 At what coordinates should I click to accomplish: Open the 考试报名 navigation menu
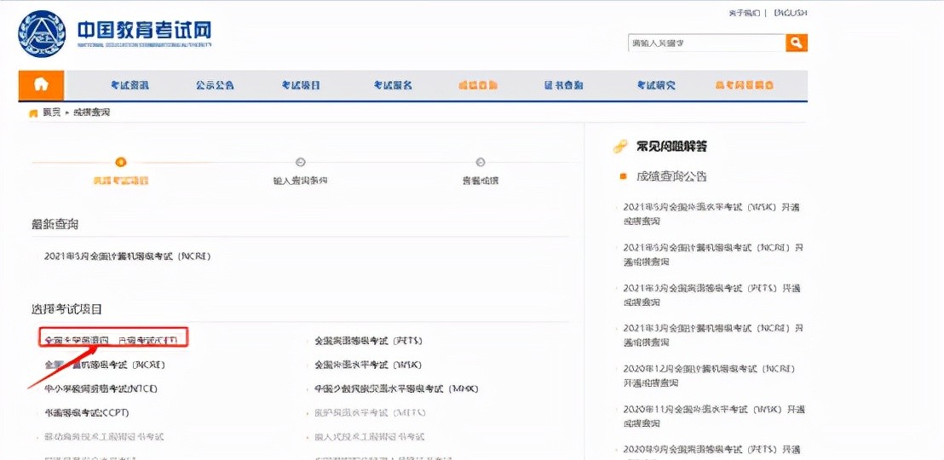pos(393,85)
